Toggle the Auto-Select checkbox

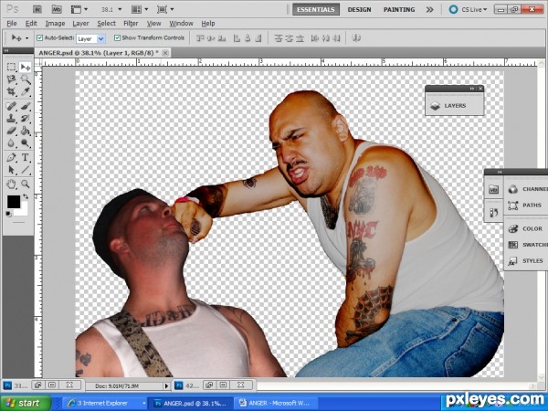[x=40, y=37]
